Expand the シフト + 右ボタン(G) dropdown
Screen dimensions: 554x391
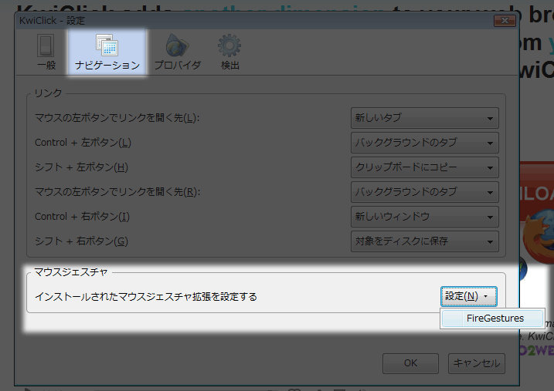(425, 241)
